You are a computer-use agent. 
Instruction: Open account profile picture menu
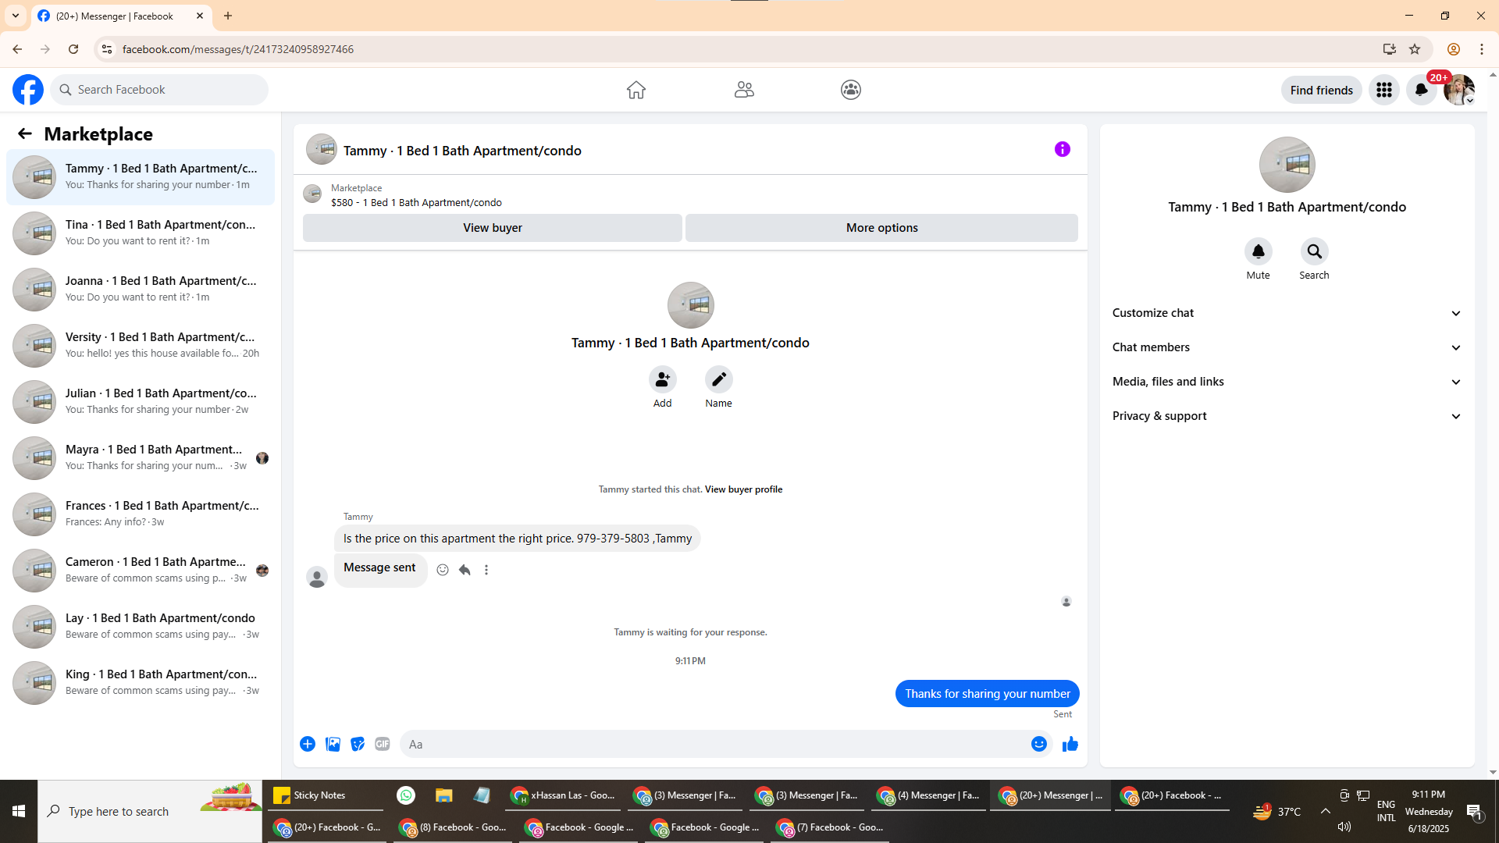click(1459, 90)
